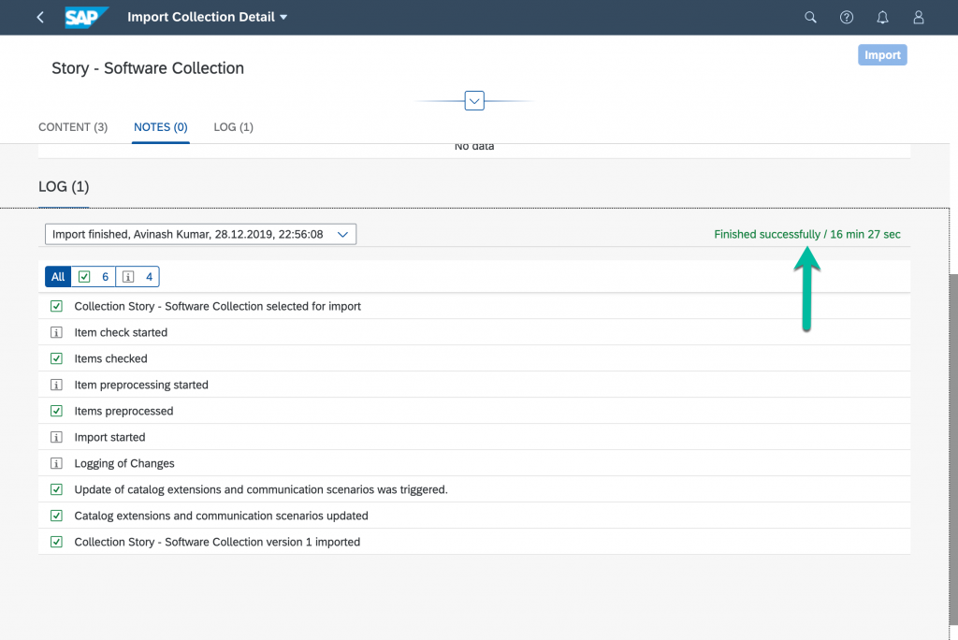This screenshot has height=640, width=958.
Task: Switch to NOTES (0) tab
Action: [x=161, y=127]
